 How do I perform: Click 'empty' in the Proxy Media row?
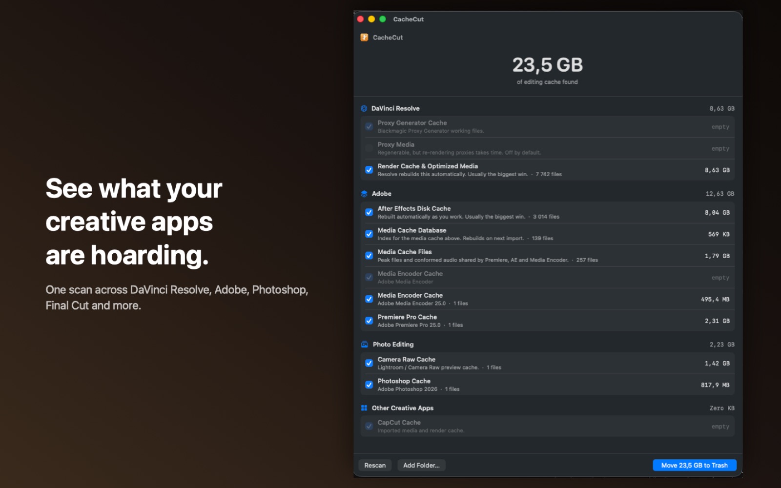coord(720,149)
